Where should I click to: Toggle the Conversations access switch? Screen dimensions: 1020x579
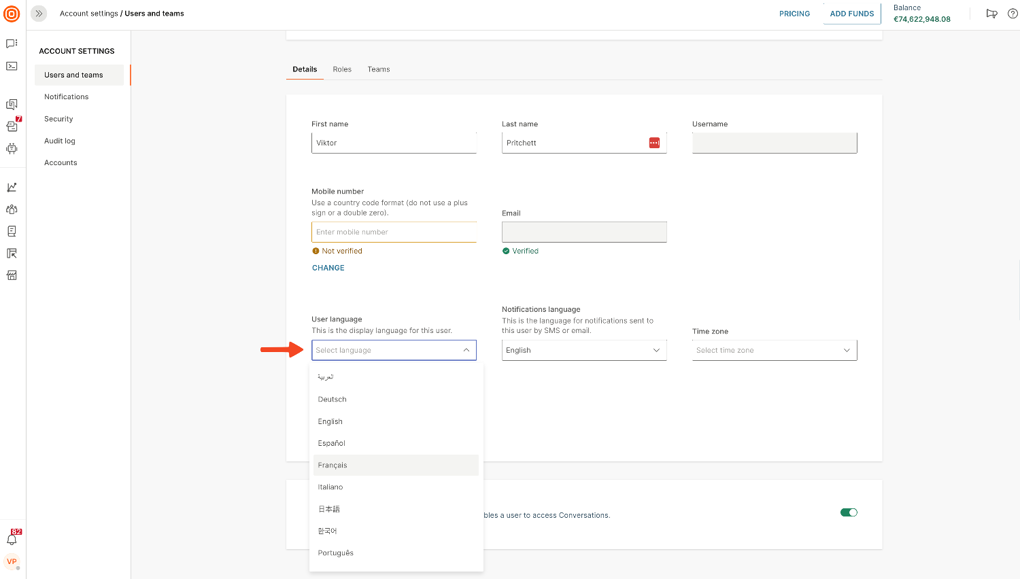(x=849, y=512)
